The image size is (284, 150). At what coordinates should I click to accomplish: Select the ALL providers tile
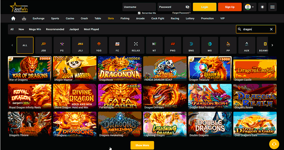click(x=25, y=45)
